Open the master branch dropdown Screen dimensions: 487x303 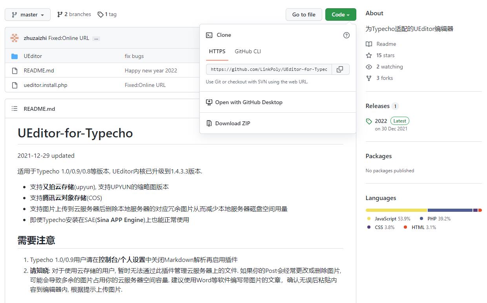pos(27,14)
